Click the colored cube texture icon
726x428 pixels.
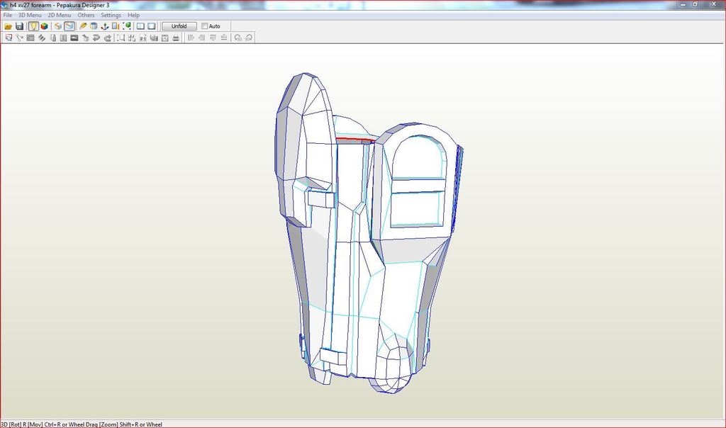44,26
